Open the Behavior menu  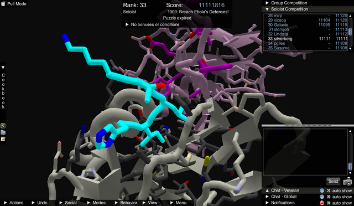126,203
